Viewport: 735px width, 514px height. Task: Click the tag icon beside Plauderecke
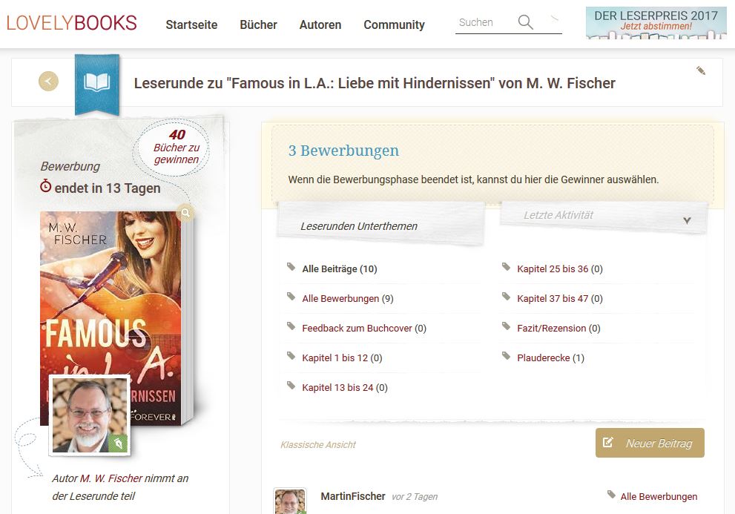click(x=507, y=357)
